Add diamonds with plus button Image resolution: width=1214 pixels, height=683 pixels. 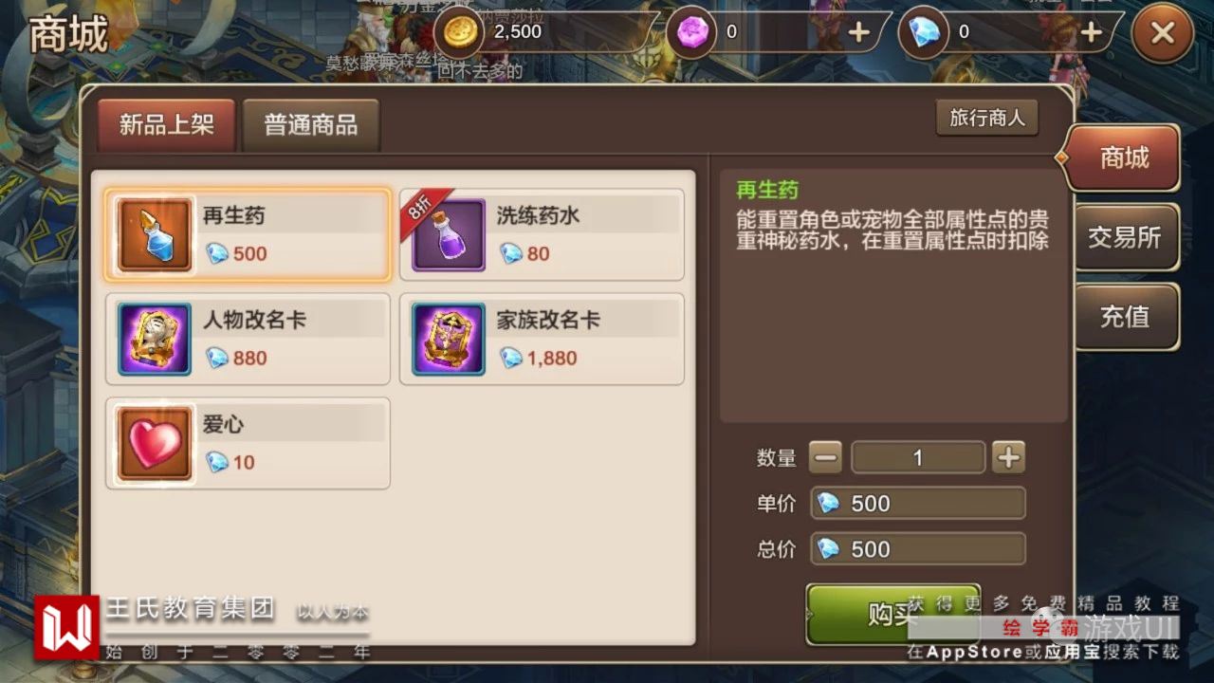click(x=1092, y=32)
